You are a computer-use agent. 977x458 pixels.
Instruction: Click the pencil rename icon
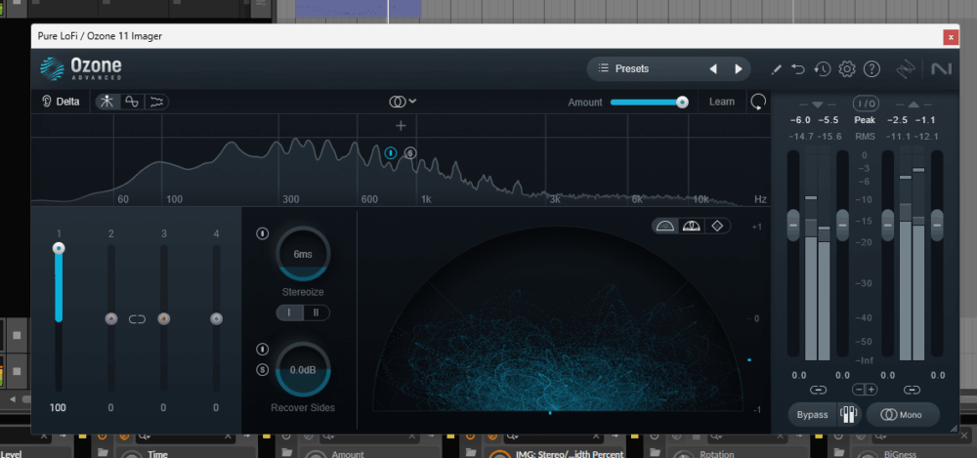776,69
